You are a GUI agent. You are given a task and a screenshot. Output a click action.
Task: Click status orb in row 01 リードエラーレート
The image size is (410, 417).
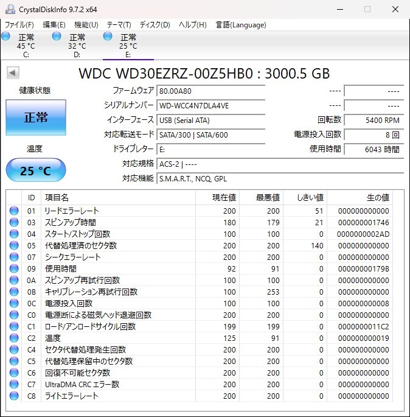point(14,211)
